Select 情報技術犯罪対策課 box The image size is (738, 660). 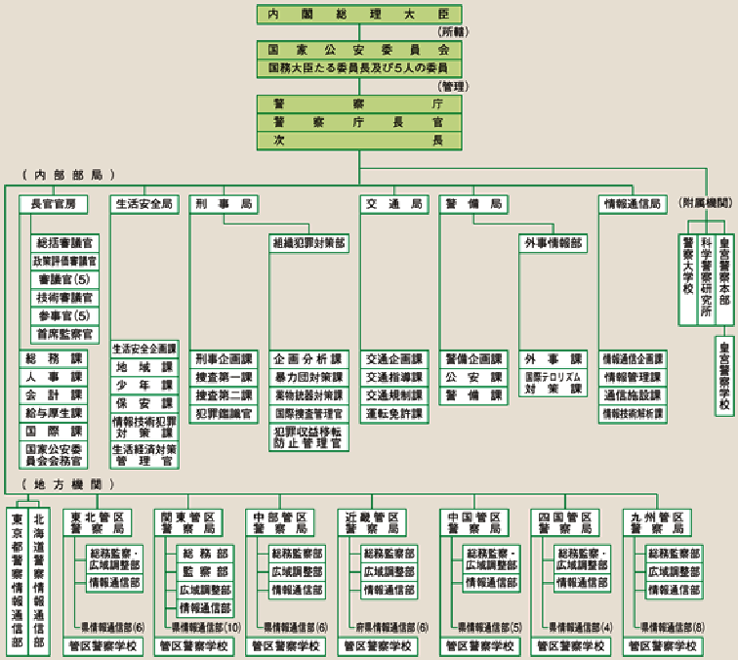(x=144, y=427)
